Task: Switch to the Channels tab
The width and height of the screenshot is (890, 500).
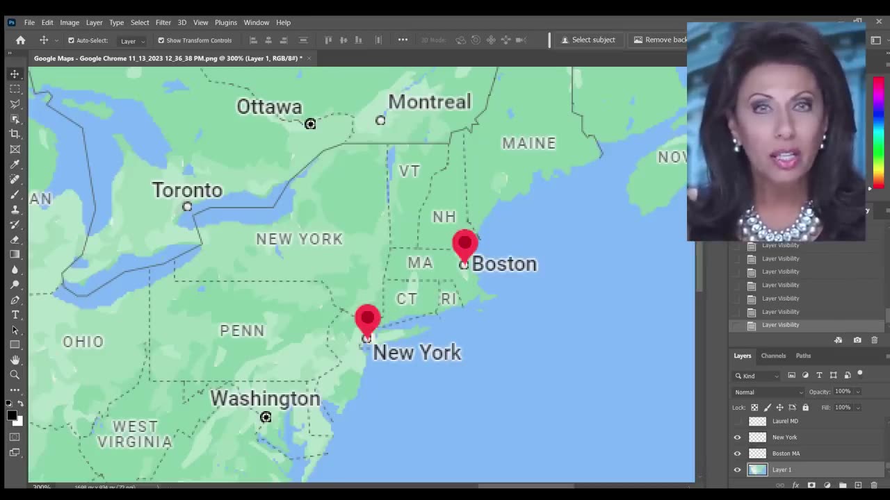Action: 773,356
